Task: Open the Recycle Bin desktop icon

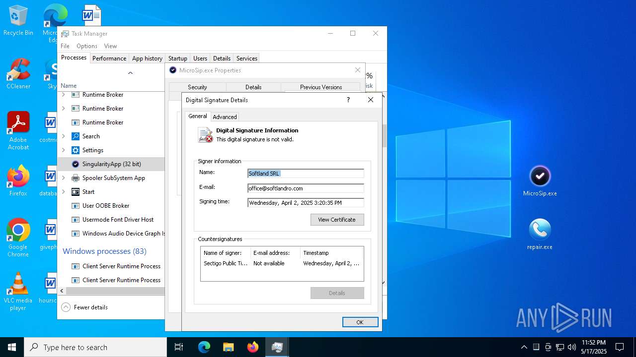Action: click(18, 20)
